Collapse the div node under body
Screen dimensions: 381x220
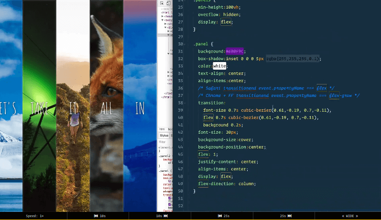165,28
